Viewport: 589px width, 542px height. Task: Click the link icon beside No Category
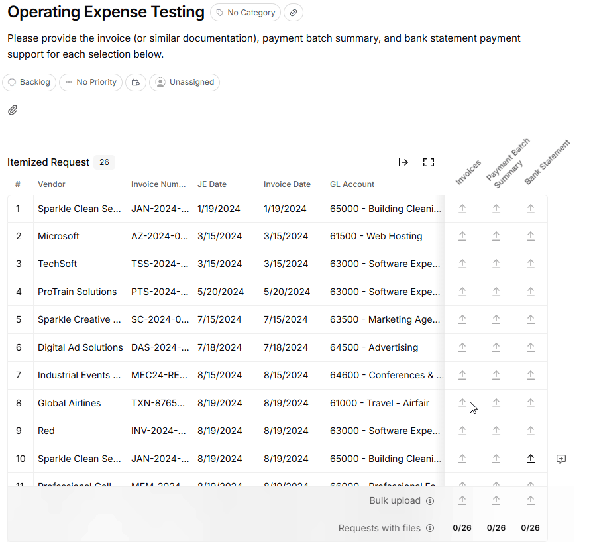(294, 12)
